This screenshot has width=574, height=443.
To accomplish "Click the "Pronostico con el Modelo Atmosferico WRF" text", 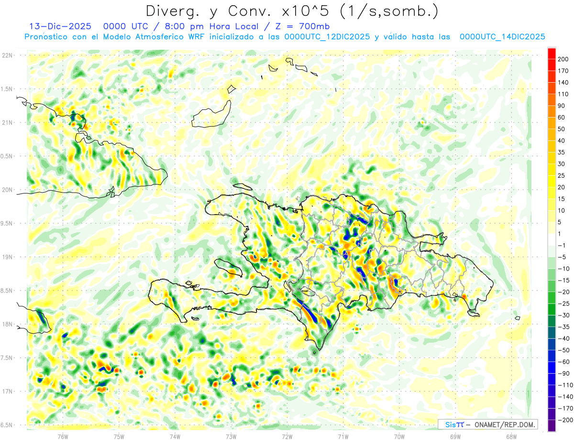I will pos(115,37).
